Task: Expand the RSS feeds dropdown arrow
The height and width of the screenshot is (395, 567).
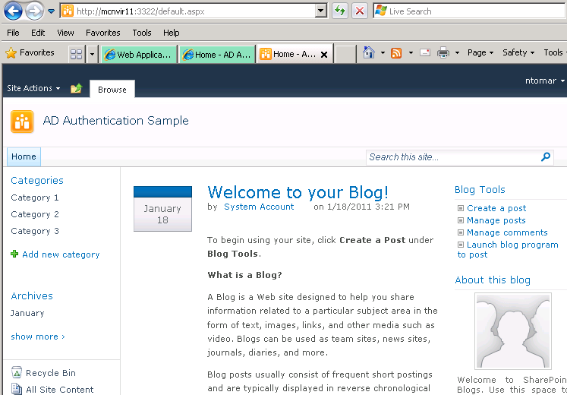Action: point(411,53)
